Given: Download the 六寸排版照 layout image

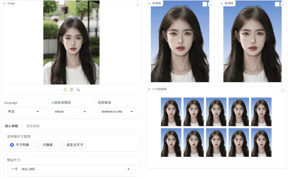Looking at the screenshot, I should pos(283,90).
